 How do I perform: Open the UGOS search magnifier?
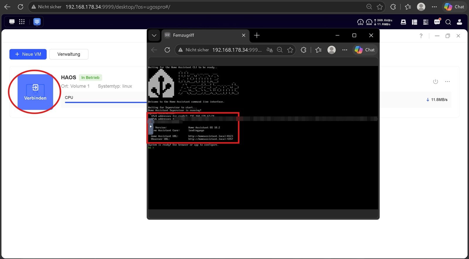[x=448, y=22]
